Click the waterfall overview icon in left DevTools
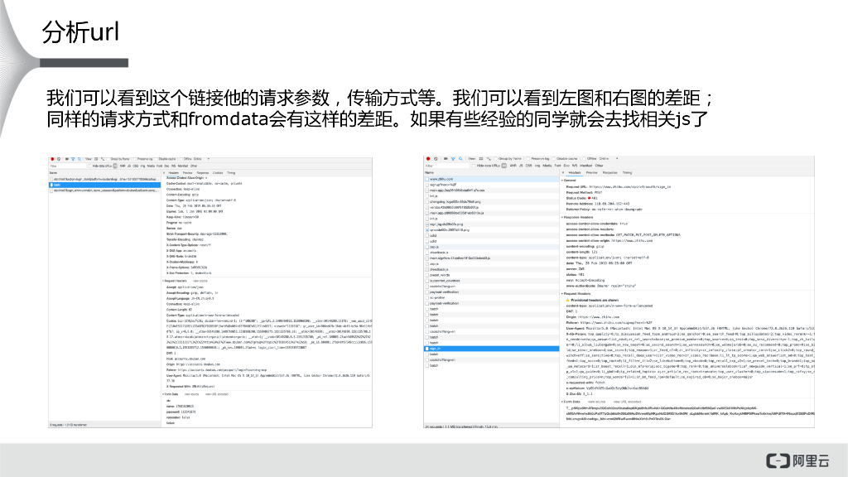The height and width of the screenshot is (477, 848). click(103, 159)
